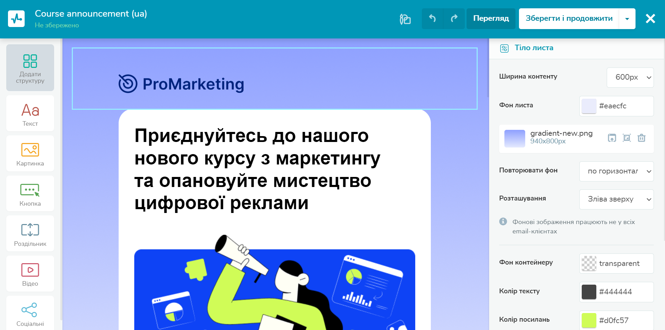Click the Course announcement (ua) title
The height and width of the screenshot is (330, 665).
click(x=91, y=14)
